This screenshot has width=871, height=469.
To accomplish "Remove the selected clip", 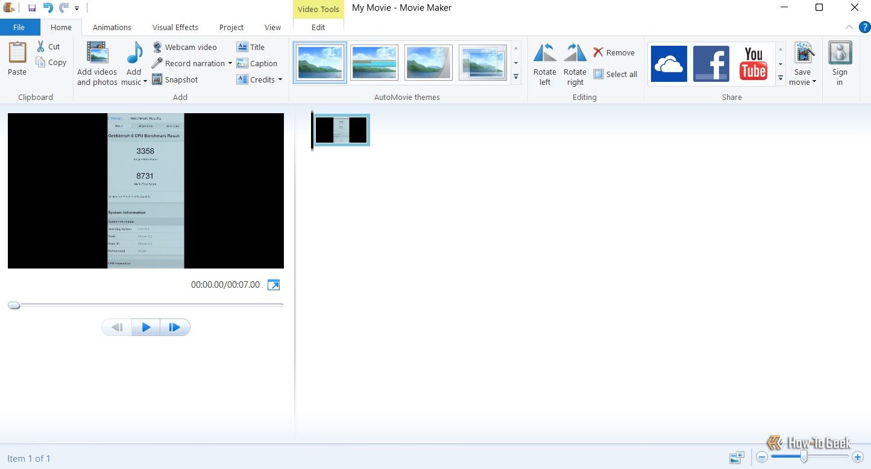I will click(614, 52).
